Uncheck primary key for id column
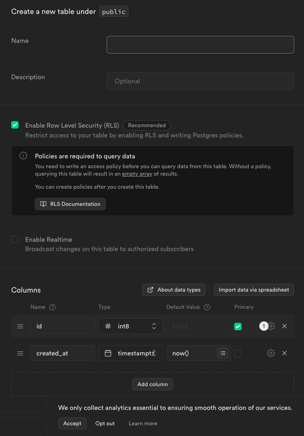Viewport: 304px width, 436px height. [238, 327]
